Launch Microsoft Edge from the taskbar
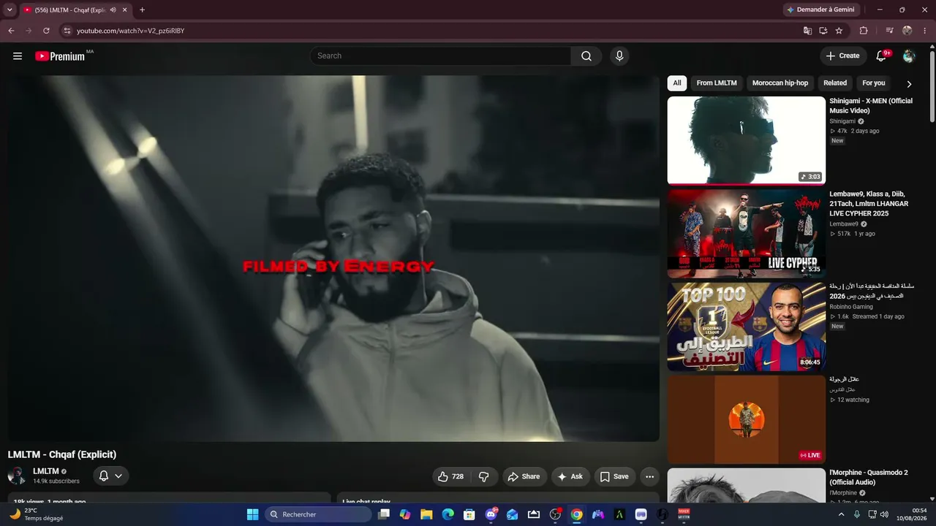 (x=448, y=514)
